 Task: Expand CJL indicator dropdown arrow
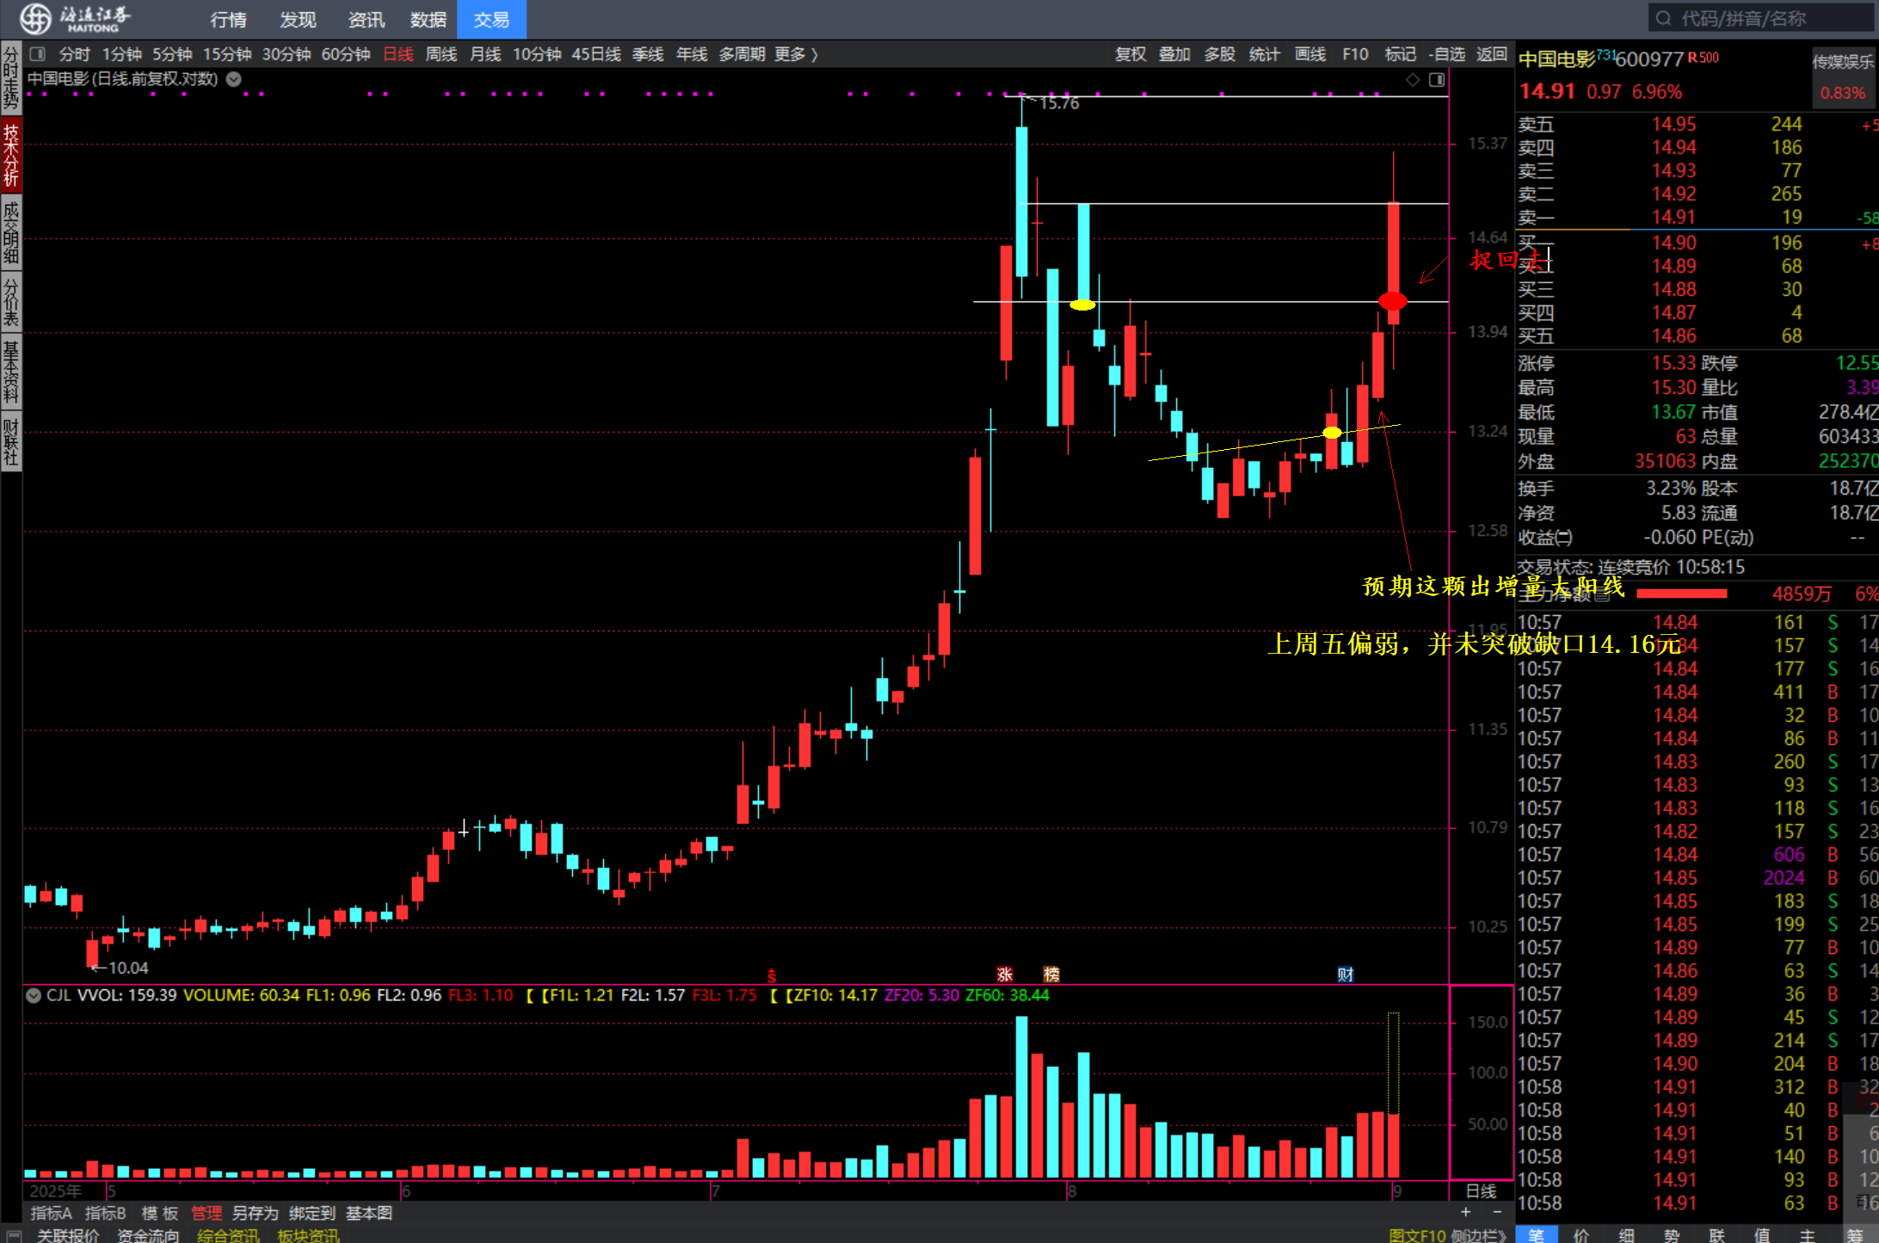point(34,995)
